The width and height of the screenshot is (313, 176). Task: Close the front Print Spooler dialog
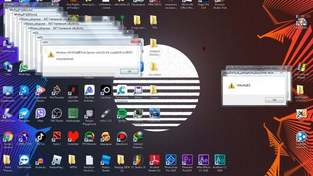[136, 41]
